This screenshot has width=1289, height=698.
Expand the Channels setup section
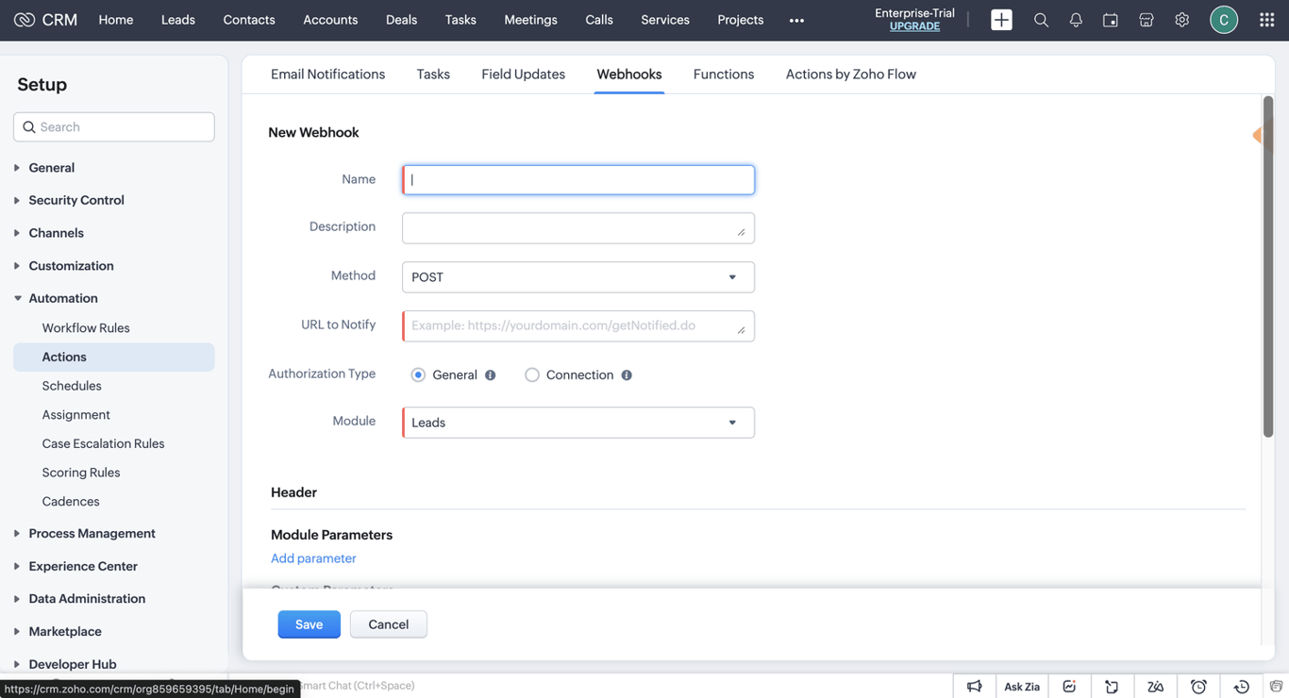[x=56, y=233]
